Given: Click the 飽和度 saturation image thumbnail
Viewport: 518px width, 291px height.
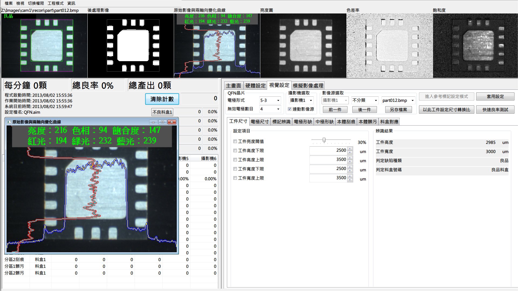Looking at the screenshot, I should pos(475,46).
